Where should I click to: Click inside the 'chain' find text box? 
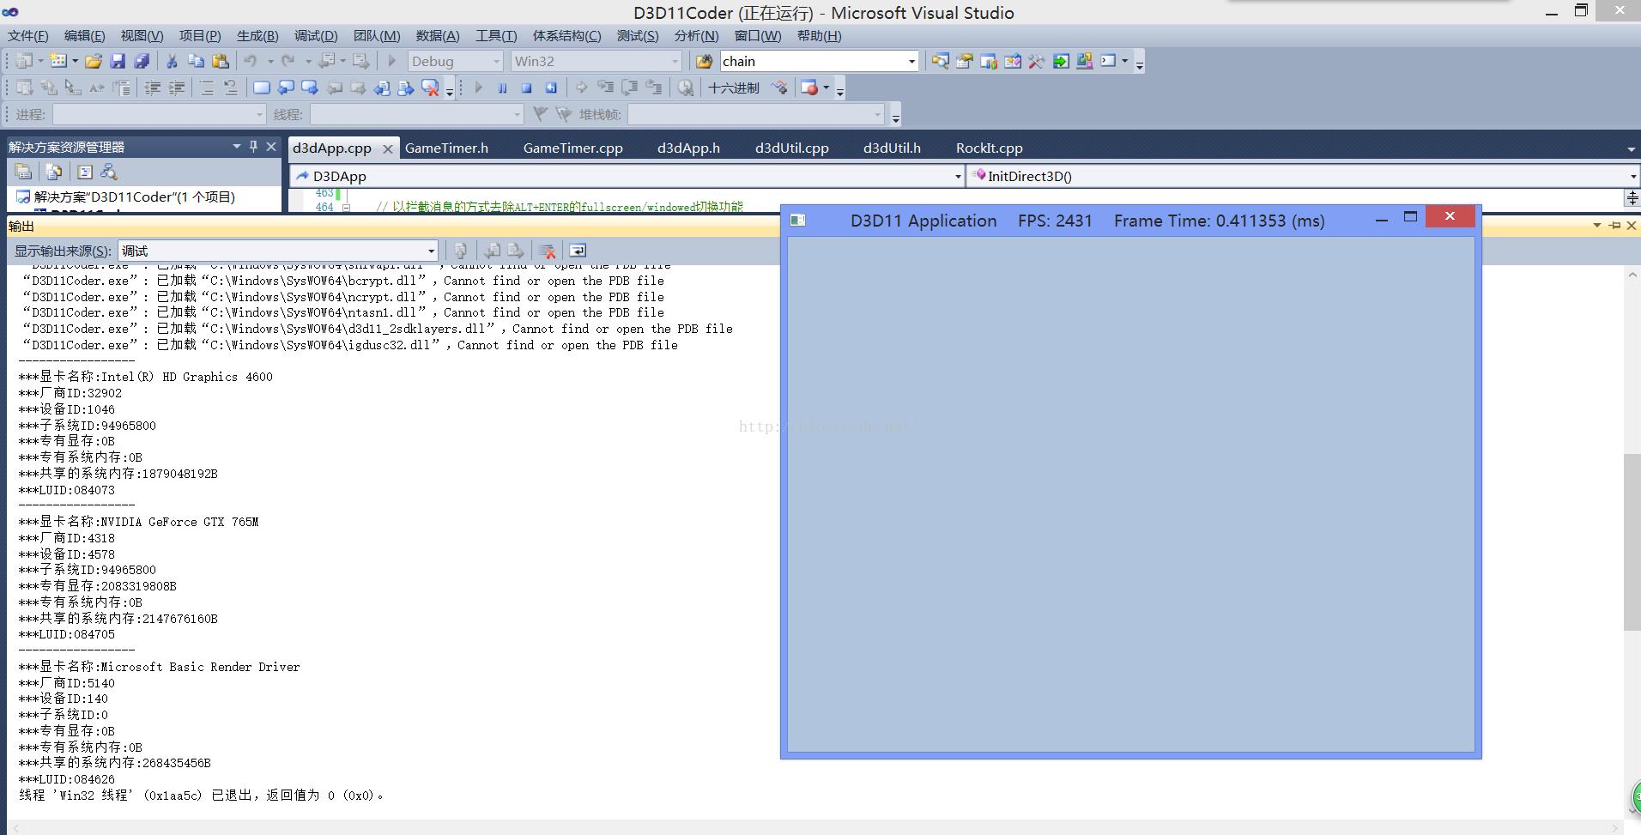811,61
